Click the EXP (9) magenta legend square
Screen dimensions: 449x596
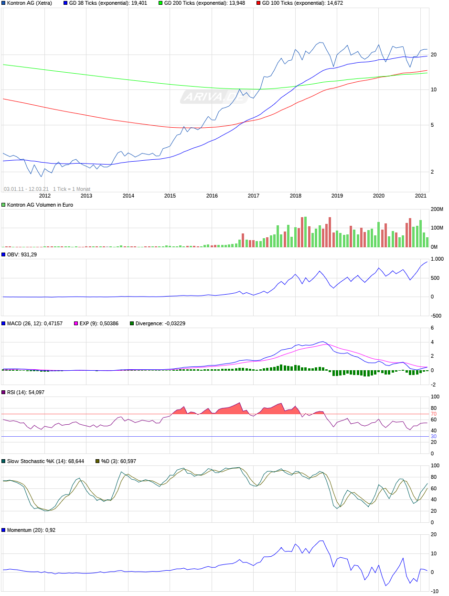(76, 323)
